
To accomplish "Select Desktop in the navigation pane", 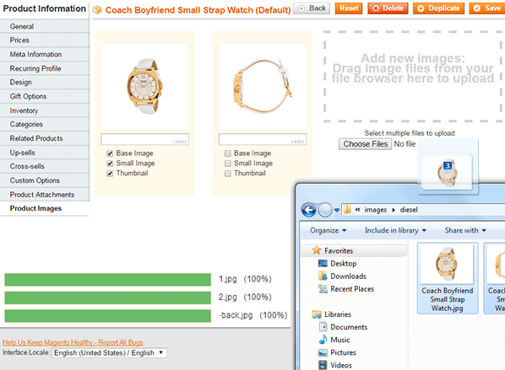I will 337,264.
